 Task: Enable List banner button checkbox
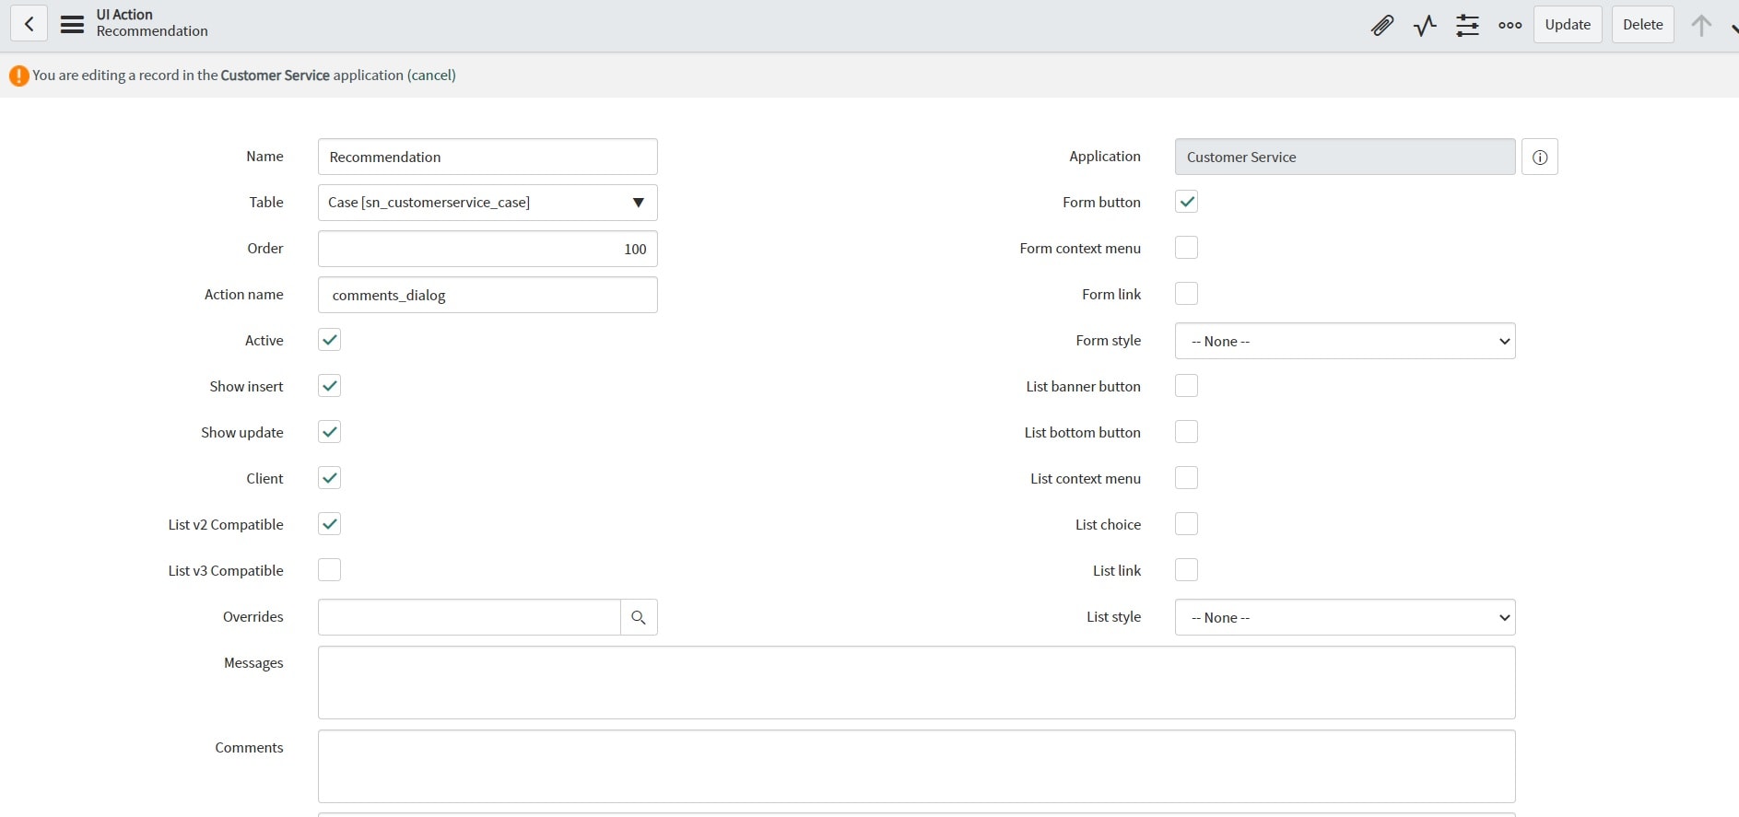1186,386
